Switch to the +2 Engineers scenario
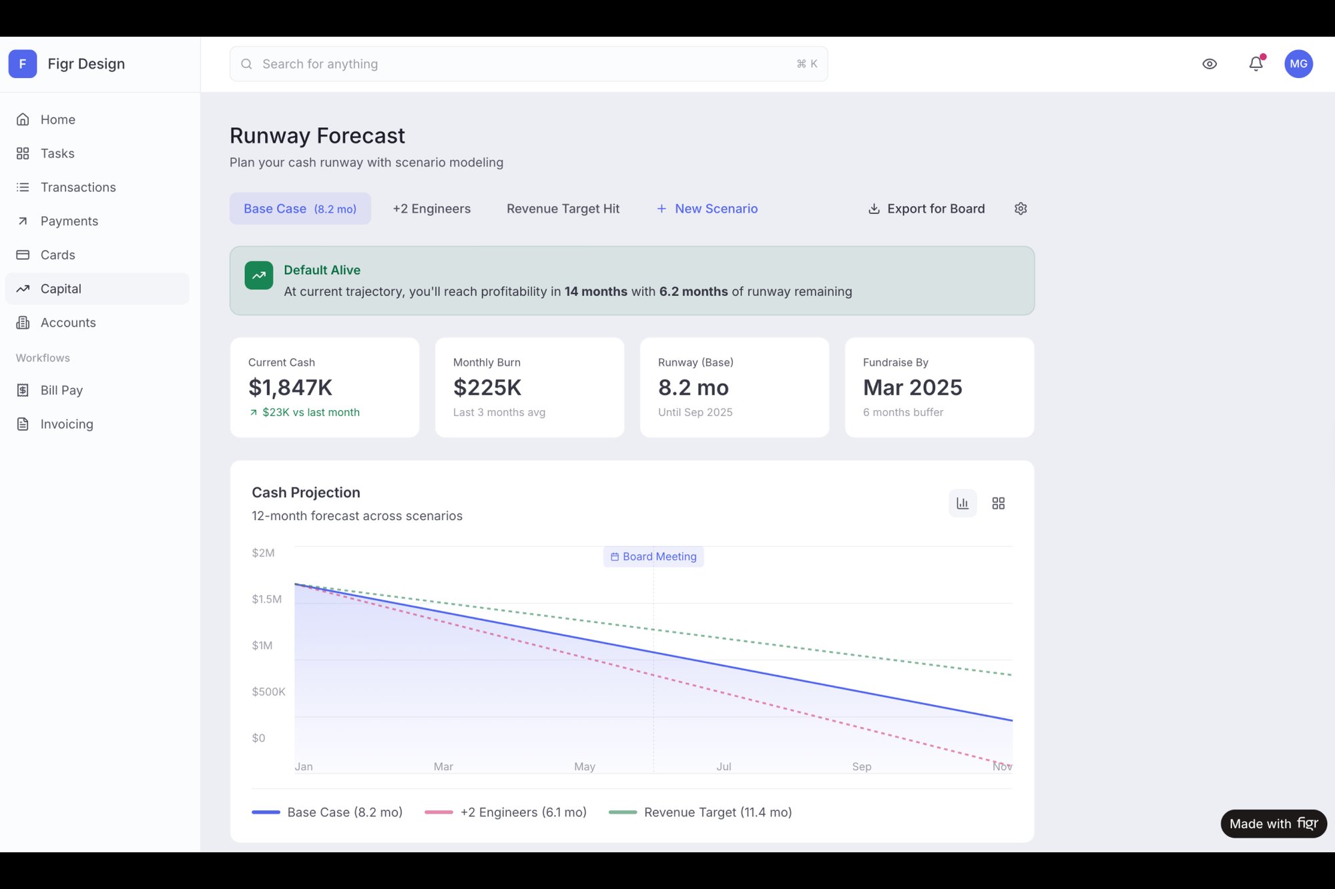The width and height of the screenshot is (1335, 889). click(431, 208)
